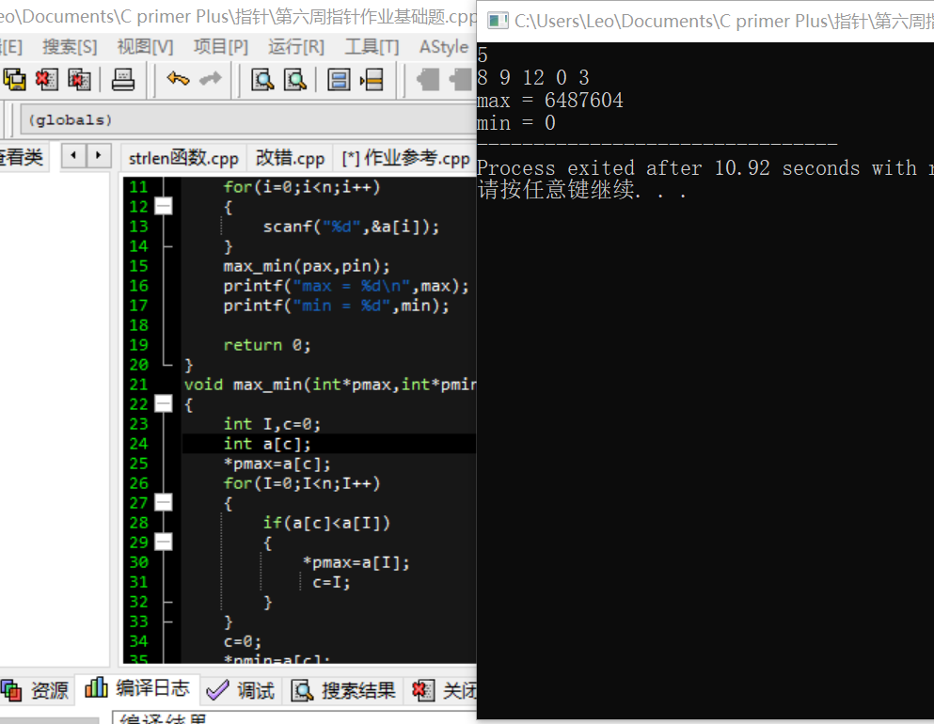934x724 pixels.
Task: Click the 'if(a[c]<a[I])' code line
Action: (326, 523)
